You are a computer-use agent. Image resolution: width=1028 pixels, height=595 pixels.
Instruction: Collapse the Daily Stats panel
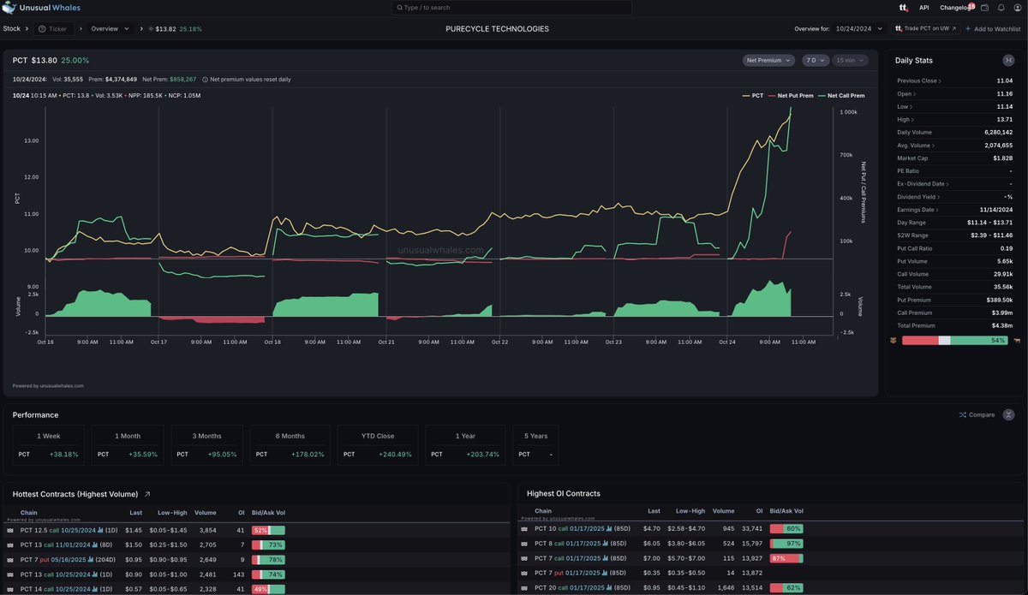click(1008, 60)
